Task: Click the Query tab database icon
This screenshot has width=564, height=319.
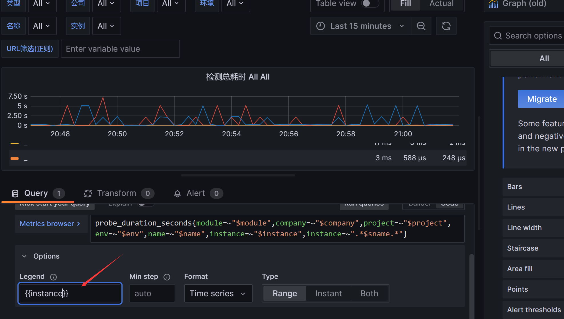Action: click(x=15, y=194)
